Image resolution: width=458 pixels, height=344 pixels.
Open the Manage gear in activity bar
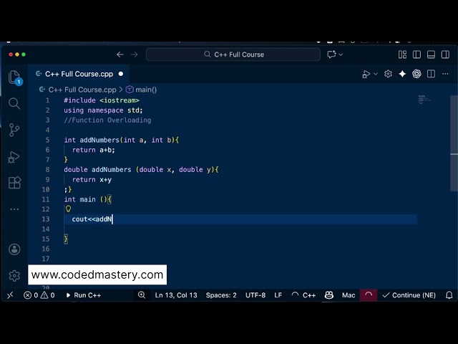click(14, 275)
